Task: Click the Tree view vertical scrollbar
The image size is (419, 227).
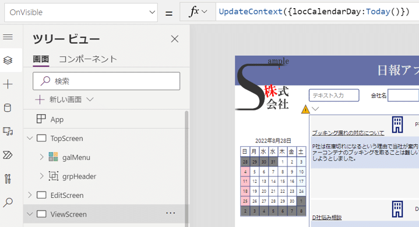Action: pyautogui.click(x=186, y=168)
